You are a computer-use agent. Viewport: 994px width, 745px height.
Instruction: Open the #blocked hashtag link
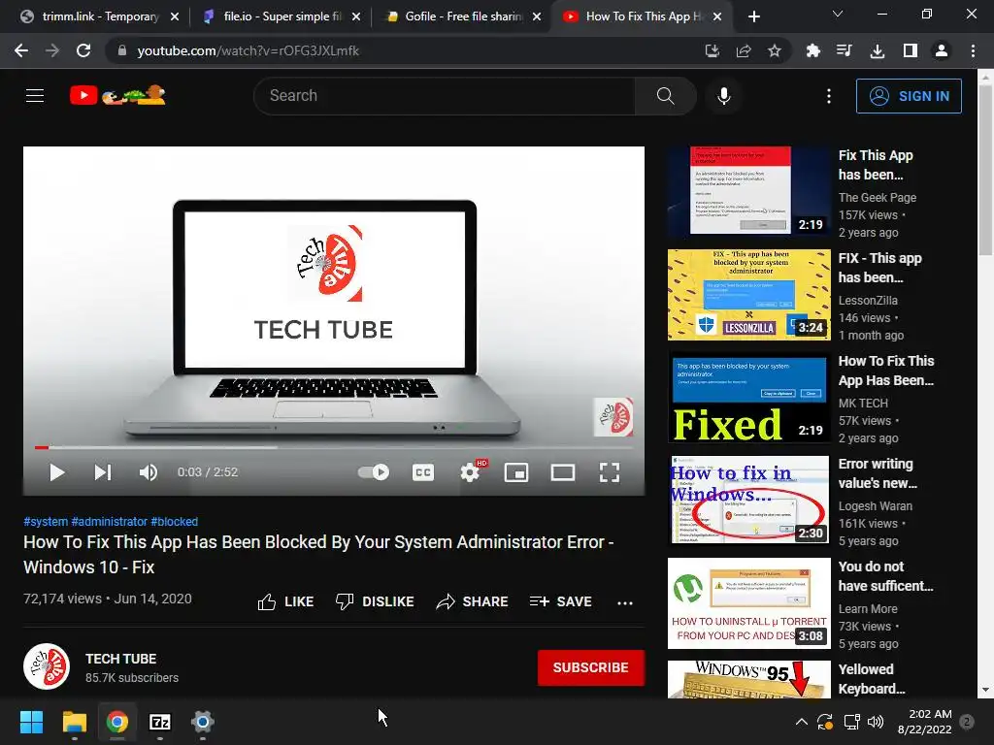pyautogui.click(x=175, y=521)
